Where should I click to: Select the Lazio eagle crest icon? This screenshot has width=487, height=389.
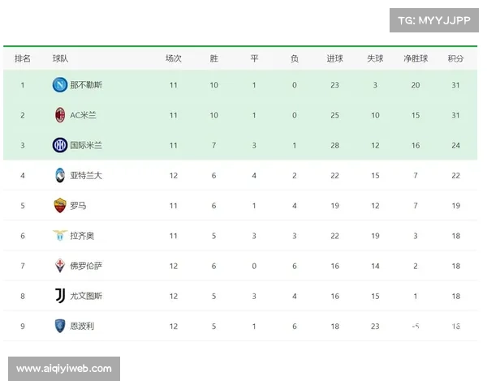[x=59, y=236]
